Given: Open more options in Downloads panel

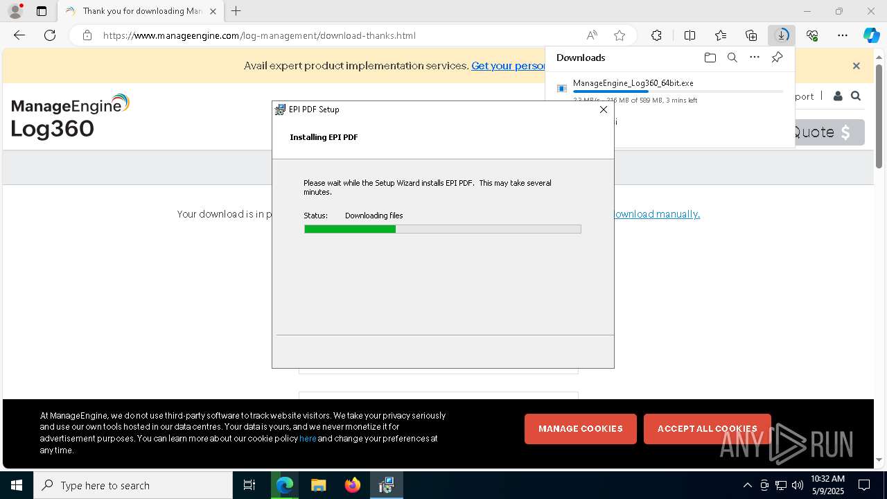Looking at the screenshot, I should [x=755, y=58].
